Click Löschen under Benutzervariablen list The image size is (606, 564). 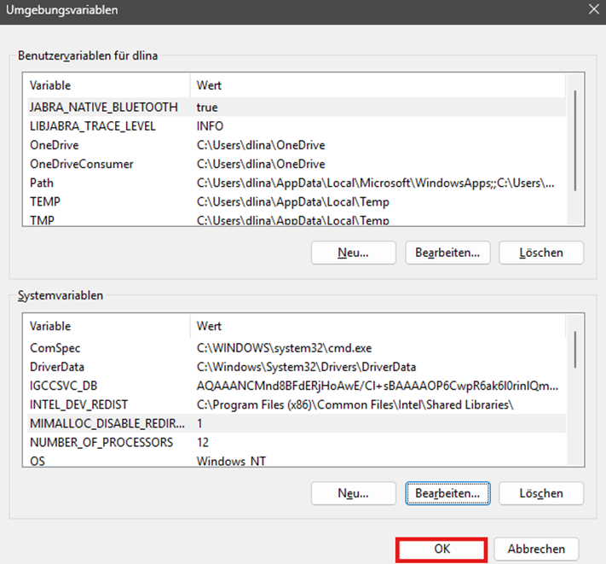point(541,253)
